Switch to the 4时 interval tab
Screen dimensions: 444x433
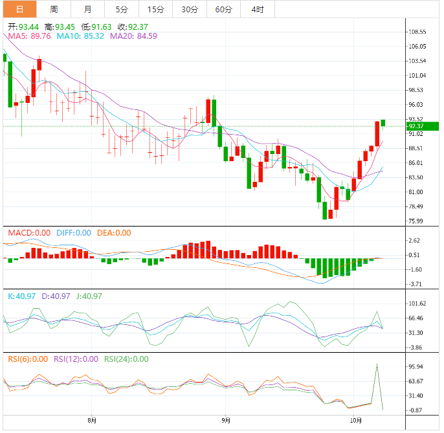(x=257, y=9)
